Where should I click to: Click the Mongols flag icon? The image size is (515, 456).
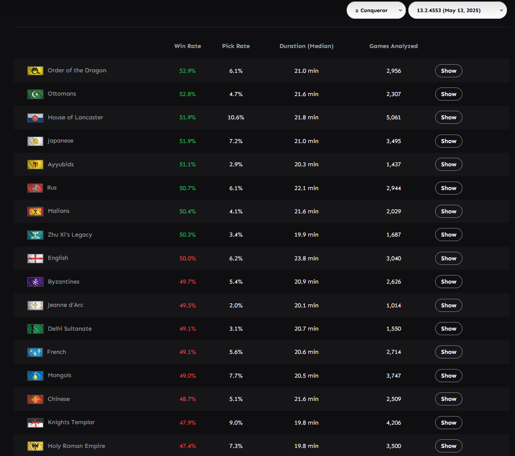click(35, 376)
